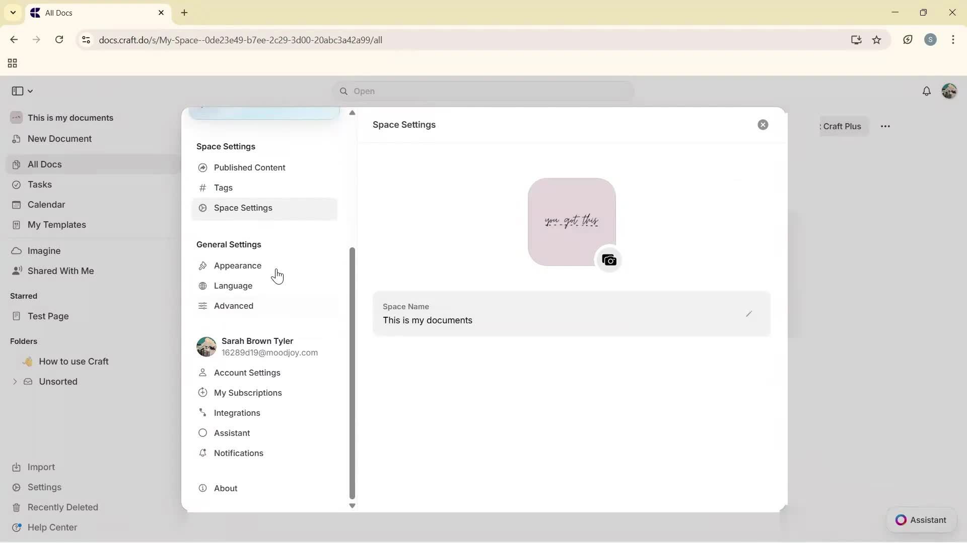Open Notifications settings

pyautogui.click(x=238, y=453)
